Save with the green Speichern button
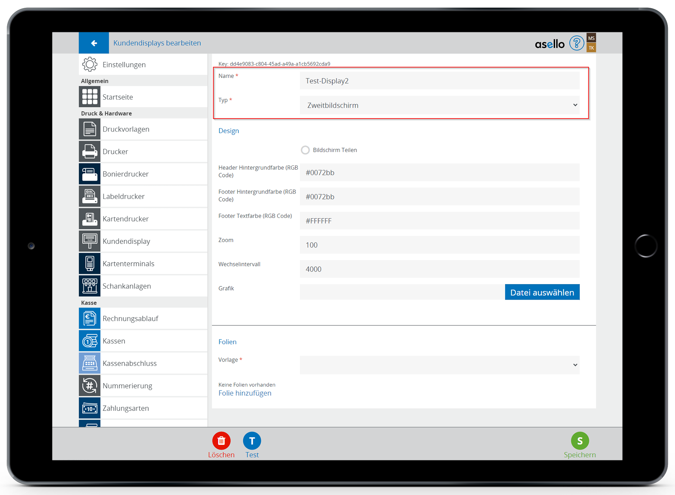The image size is (675, 495). point(579,441)
